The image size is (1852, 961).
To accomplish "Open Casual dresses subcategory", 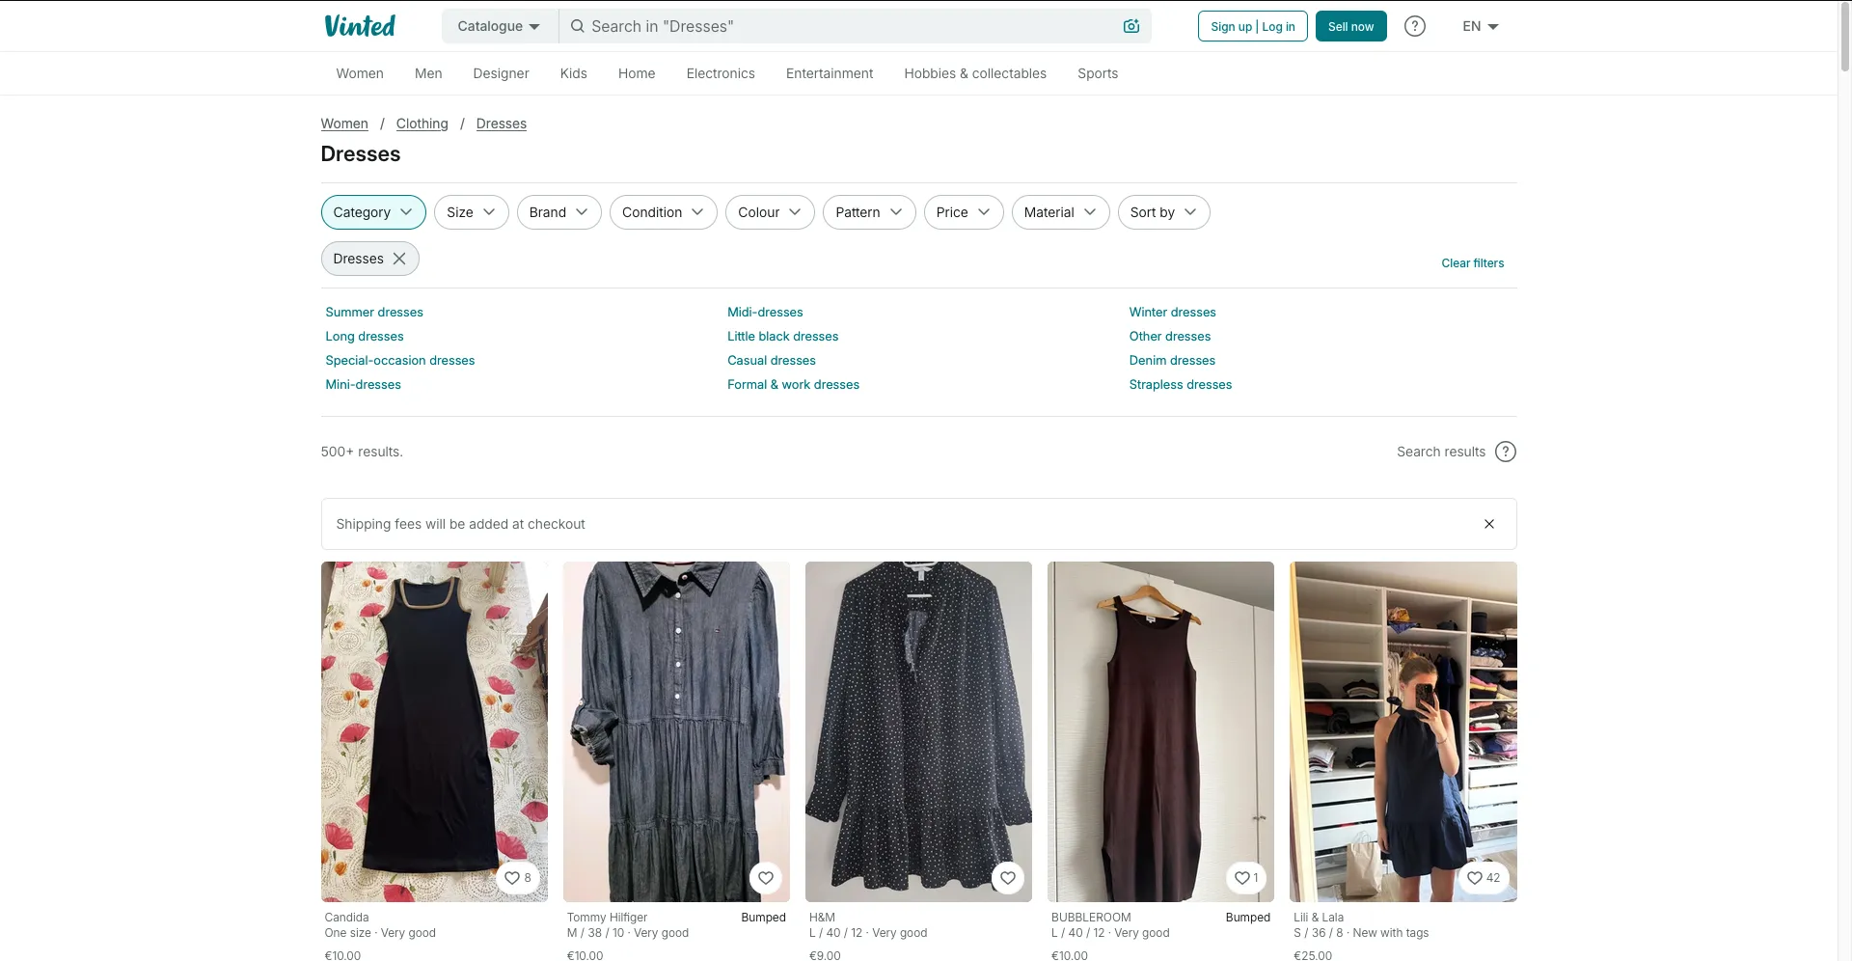I will point(772,361).
